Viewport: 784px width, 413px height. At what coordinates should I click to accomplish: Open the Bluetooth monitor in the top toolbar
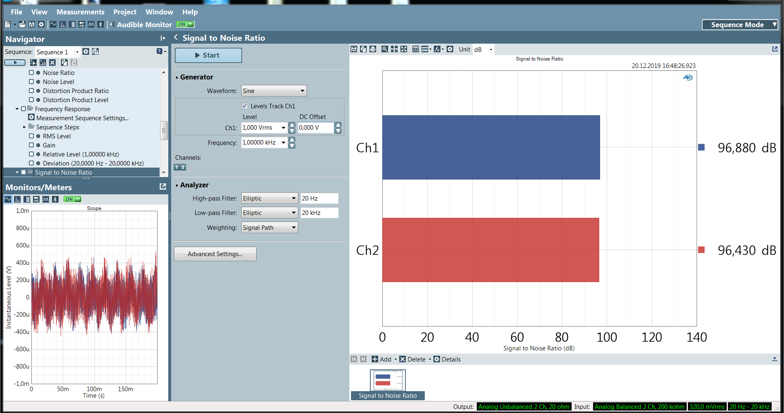[100, 25]
